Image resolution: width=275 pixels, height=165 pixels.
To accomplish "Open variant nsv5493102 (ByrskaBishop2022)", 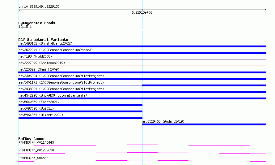I will click(45, 43).
